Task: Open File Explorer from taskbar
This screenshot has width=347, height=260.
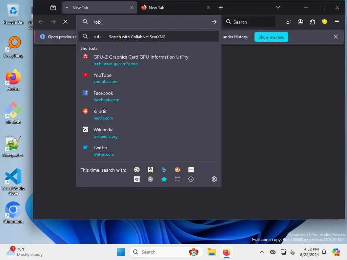Action: (211, 252)
